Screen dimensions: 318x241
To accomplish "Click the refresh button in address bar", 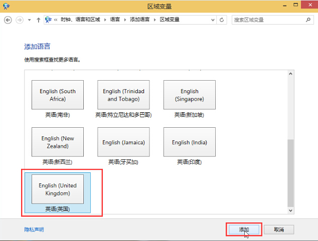I will tap(222, 20).
